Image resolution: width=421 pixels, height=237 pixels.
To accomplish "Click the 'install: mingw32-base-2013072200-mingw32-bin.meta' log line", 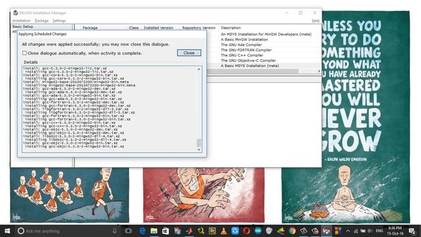I will [76, 82].
